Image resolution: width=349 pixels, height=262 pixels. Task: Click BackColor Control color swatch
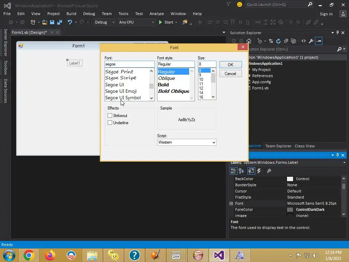pyautogui.click(x=290, y=179)
